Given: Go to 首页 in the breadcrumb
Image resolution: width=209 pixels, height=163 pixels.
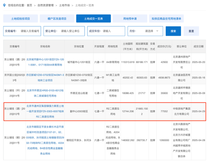Looking at the screenshot, I should click(x=29, y=6).
